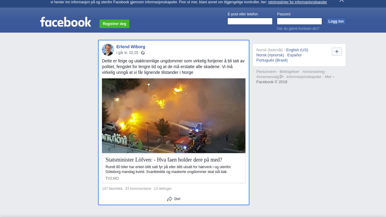Click the AdChoices triangle icon
The height and width of the screenshot is (217, 386).
coord(282,77)
